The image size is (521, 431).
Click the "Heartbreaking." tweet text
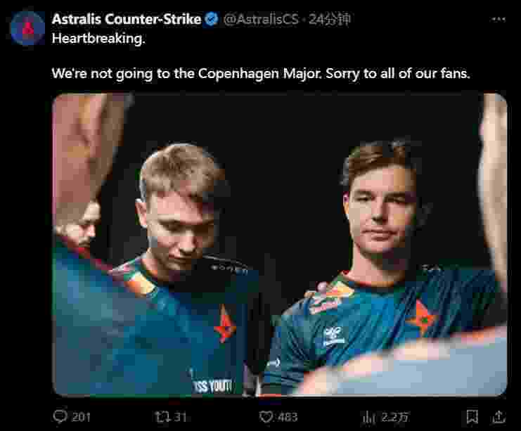click(x=98, y=39)
